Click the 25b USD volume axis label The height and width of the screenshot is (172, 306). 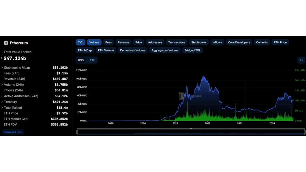(x=299, y=70)
